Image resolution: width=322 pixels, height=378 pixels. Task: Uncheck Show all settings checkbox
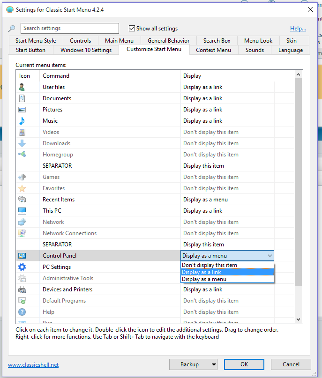[x=132, y=29]
